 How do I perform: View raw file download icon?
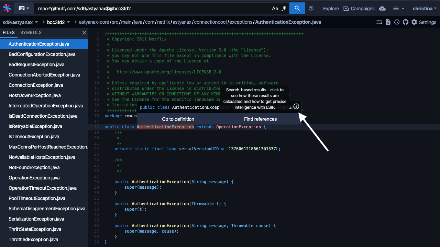click(388, 22)
